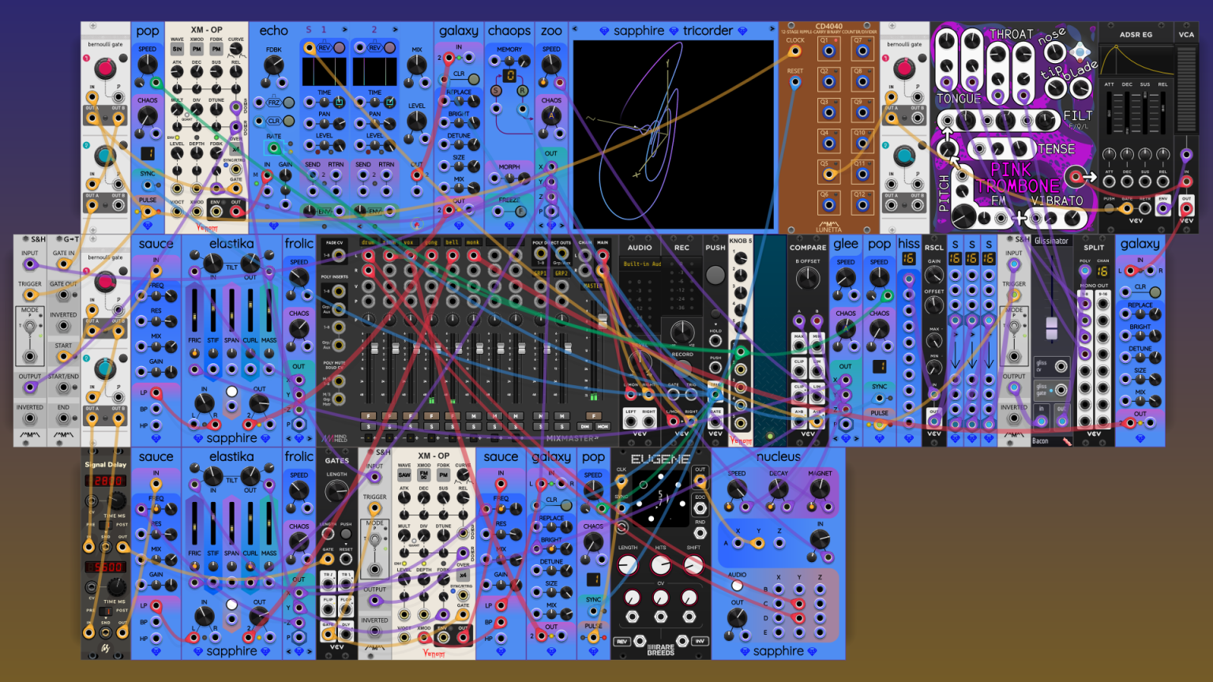Click the ADSR EG SUS slider
Screen dimensions: 1213x682
1145,111
